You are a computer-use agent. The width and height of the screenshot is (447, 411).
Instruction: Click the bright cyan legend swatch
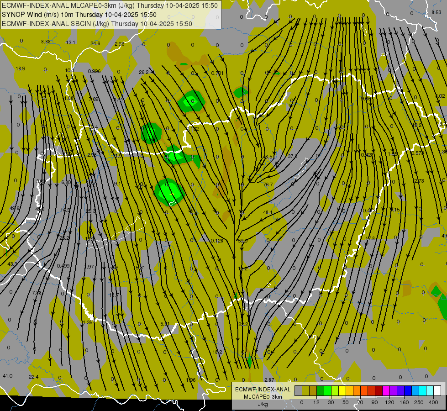[x=423, y=391]
